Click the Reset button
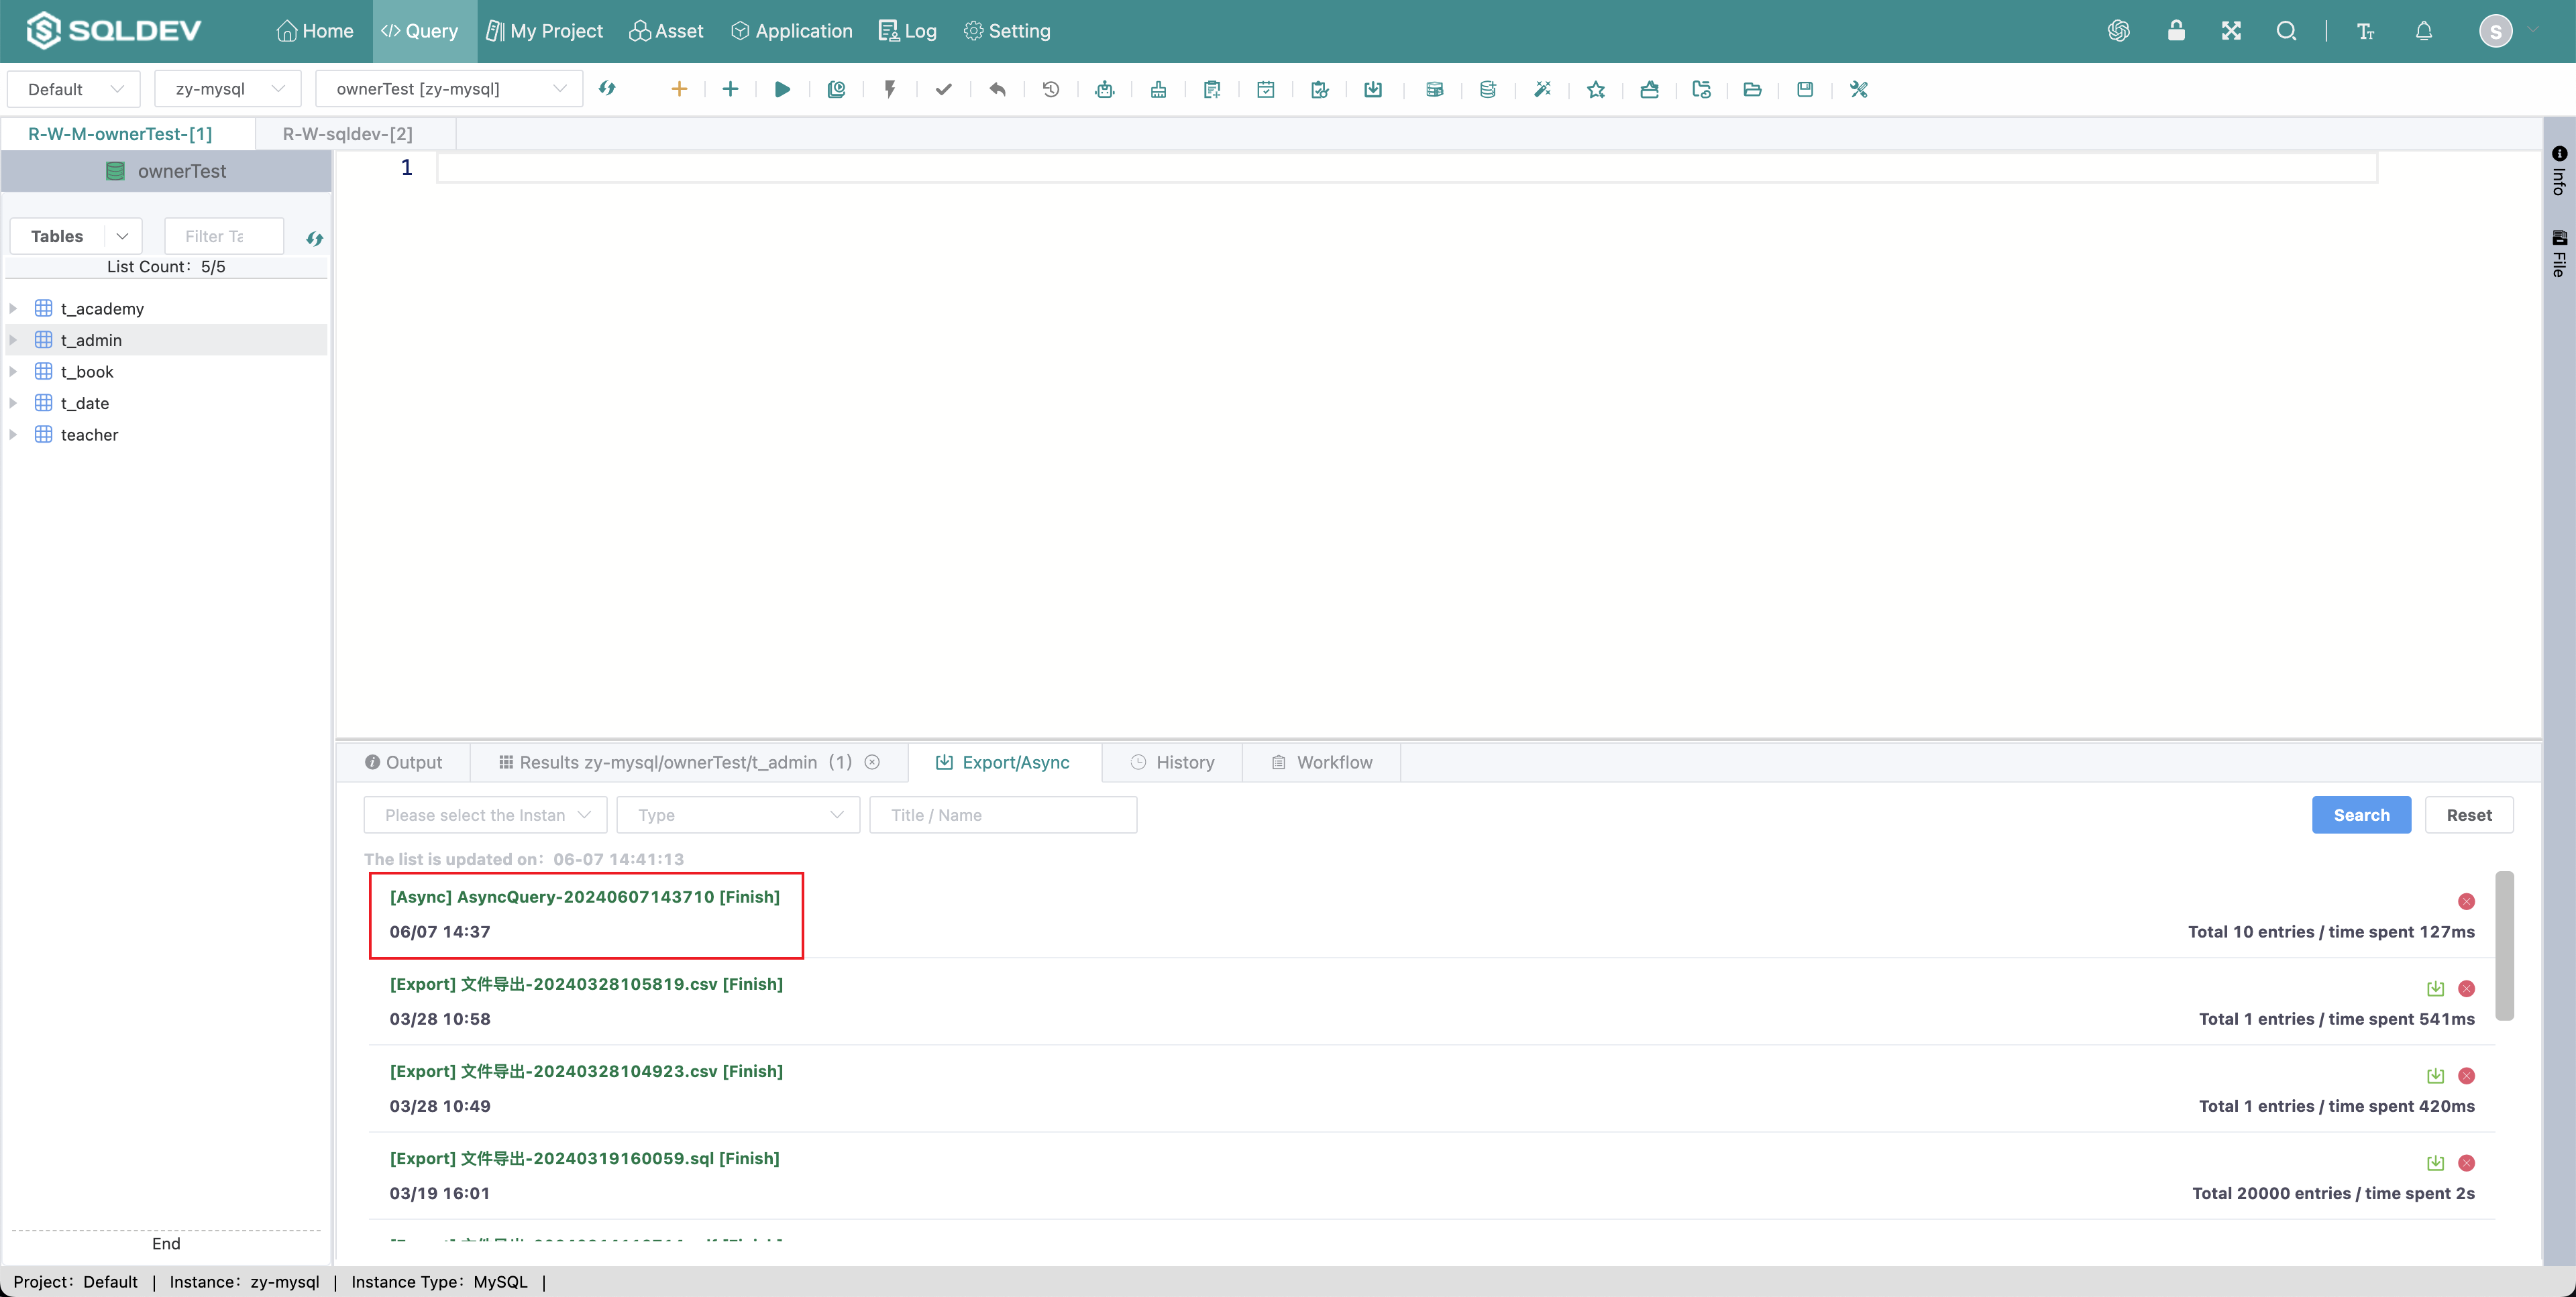The width and height of the screenshot is (2576, 1297). (2469, 815)
